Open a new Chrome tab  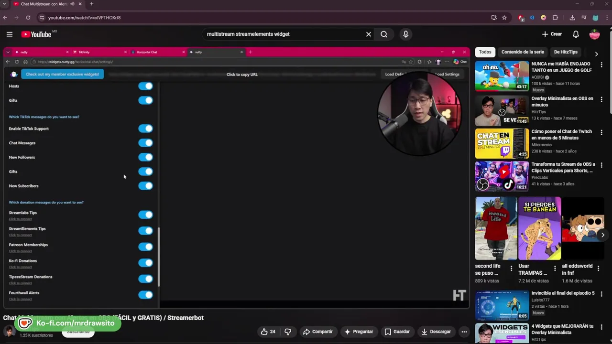[91, 4]
